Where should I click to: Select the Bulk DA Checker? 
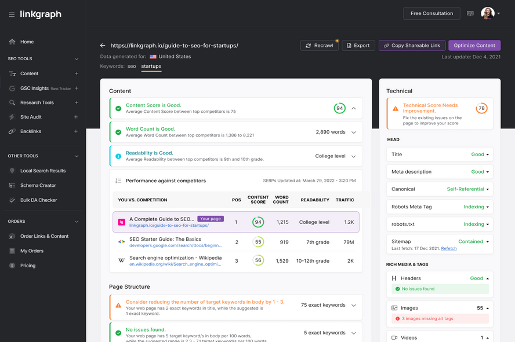(37, 200)
